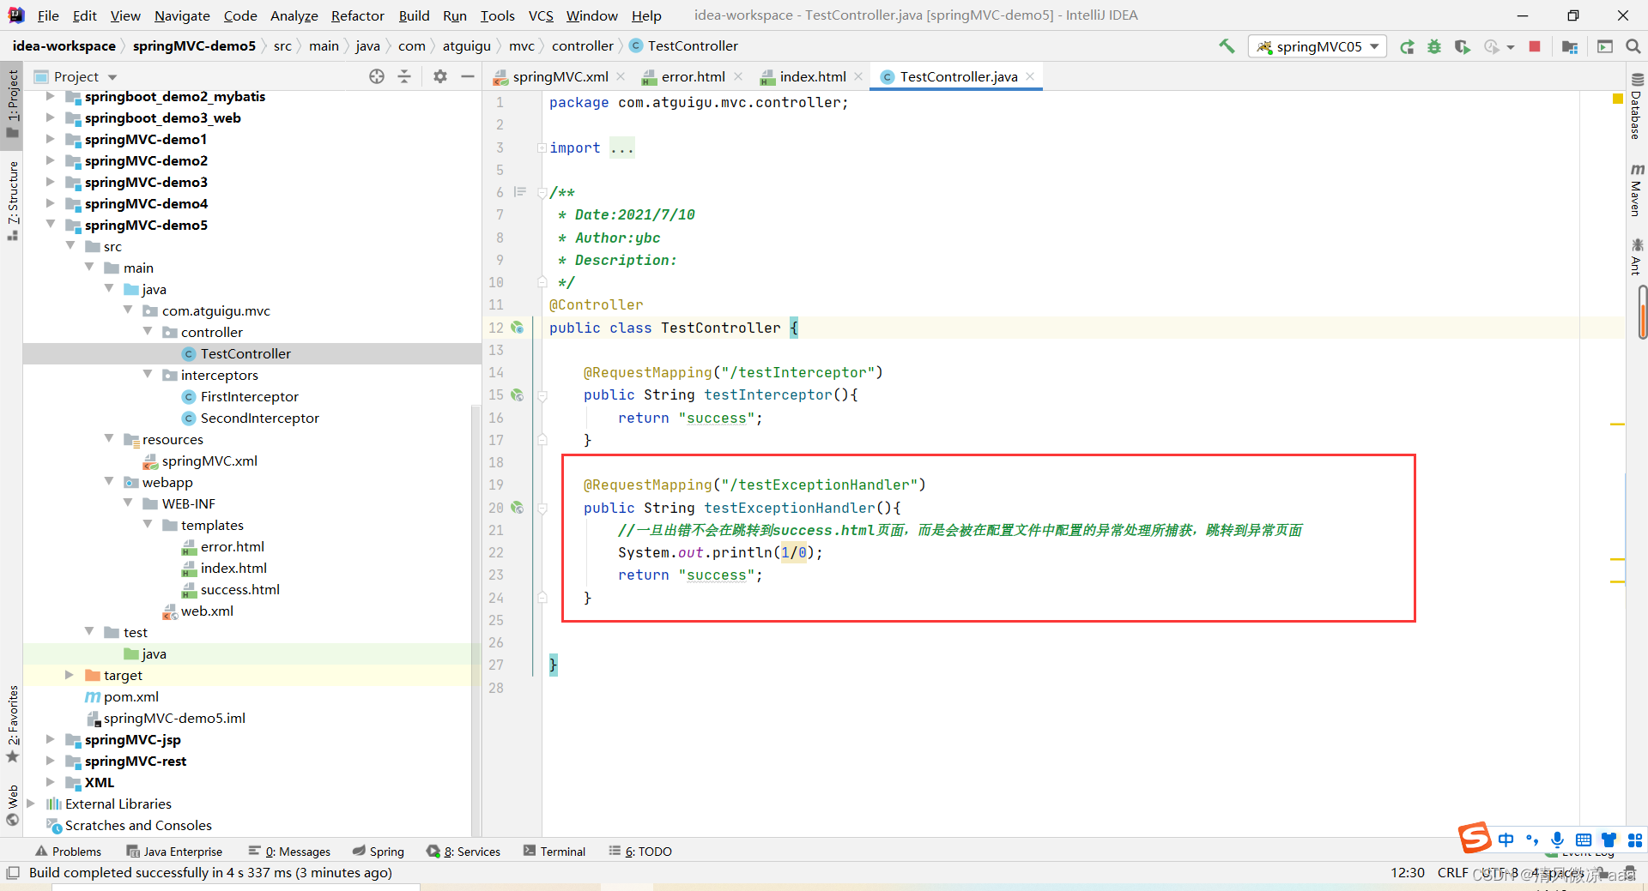
Task: Open the springMVC05 run configuration dropdown
Action: tap(1318, 46)
